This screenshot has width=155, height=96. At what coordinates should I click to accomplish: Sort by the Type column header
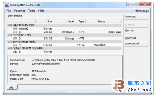(80, 21)
